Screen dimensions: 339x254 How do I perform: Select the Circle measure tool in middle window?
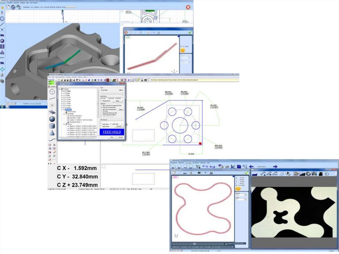[52, 91]
